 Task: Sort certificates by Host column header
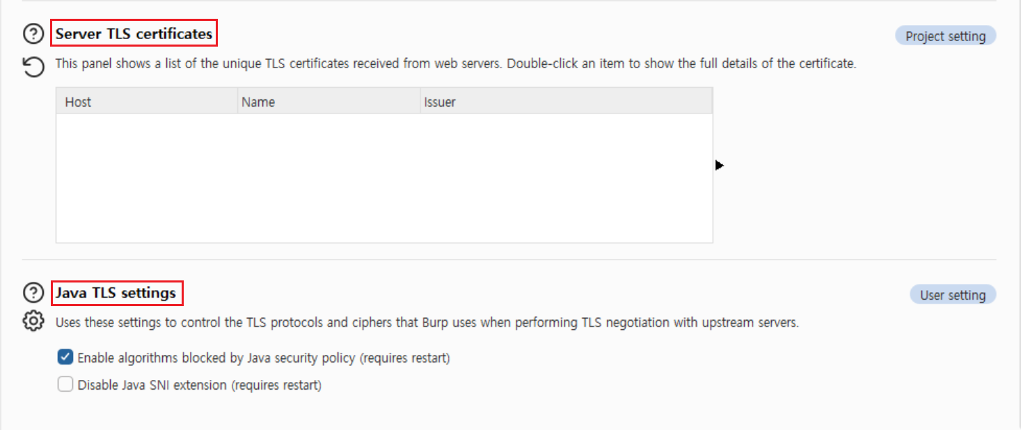tap(147, 102)
